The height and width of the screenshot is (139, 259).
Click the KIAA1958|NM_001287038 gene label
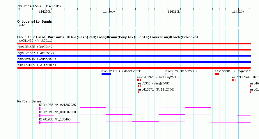point(58,112)
